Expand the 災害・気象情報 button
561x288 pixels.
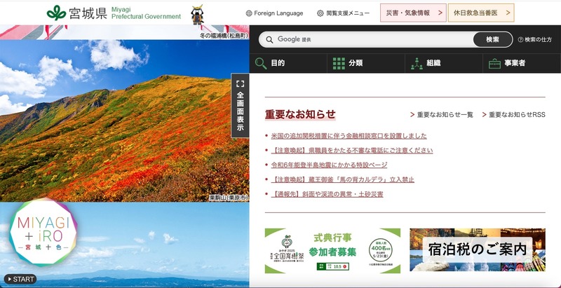[413, 13]
